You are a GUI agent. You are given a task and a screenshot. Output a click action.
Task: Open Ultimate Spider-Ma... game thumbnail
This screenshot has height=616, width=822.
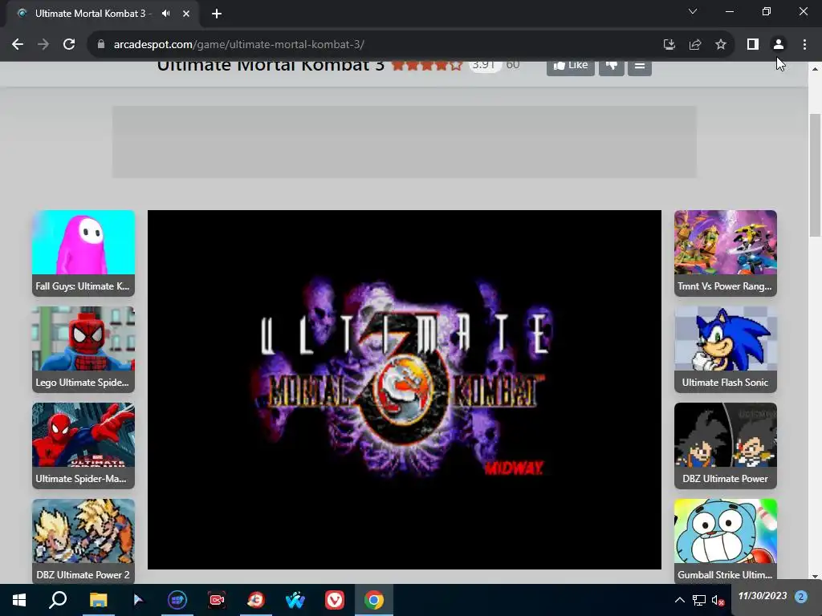83,446
